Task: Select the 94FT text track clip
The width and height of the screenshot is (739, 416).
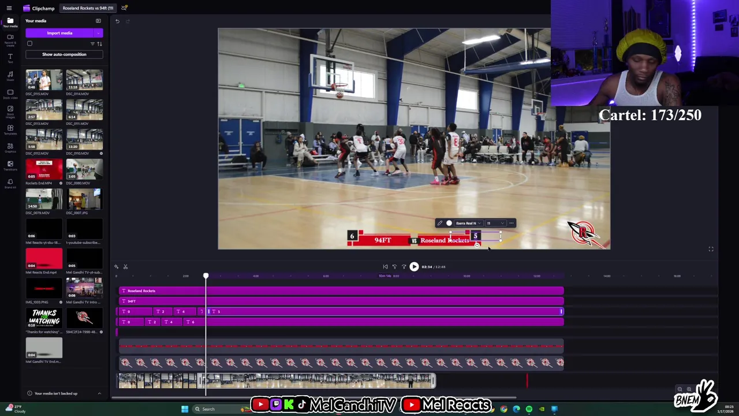Action: (341, 301)
